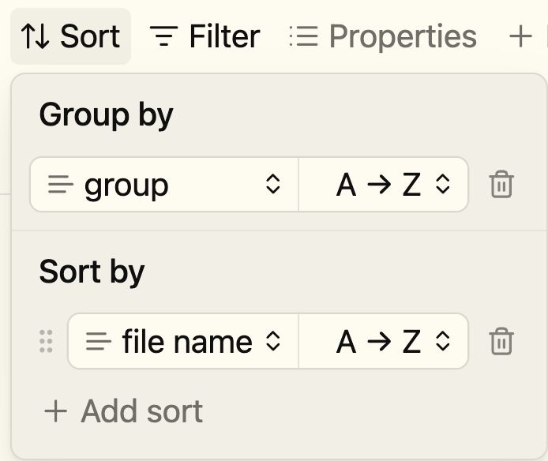Click the Sort up-down arrows icon
The width and height of the screenshot is (548, 461).
pyautogui.click(x=36, y=36)
